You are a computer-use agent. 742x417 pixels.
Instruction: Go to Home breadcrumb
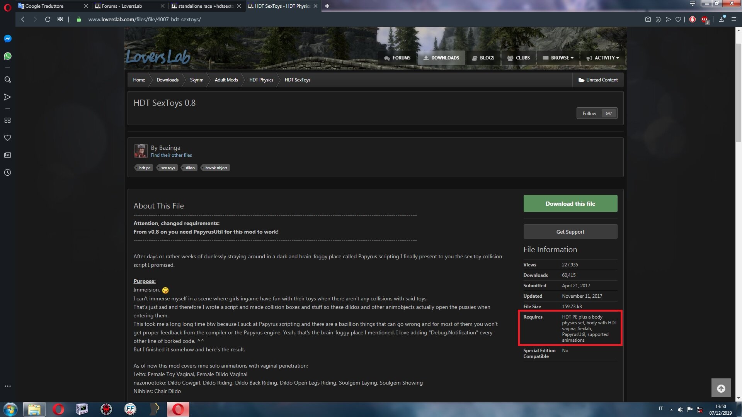[139, 80]
